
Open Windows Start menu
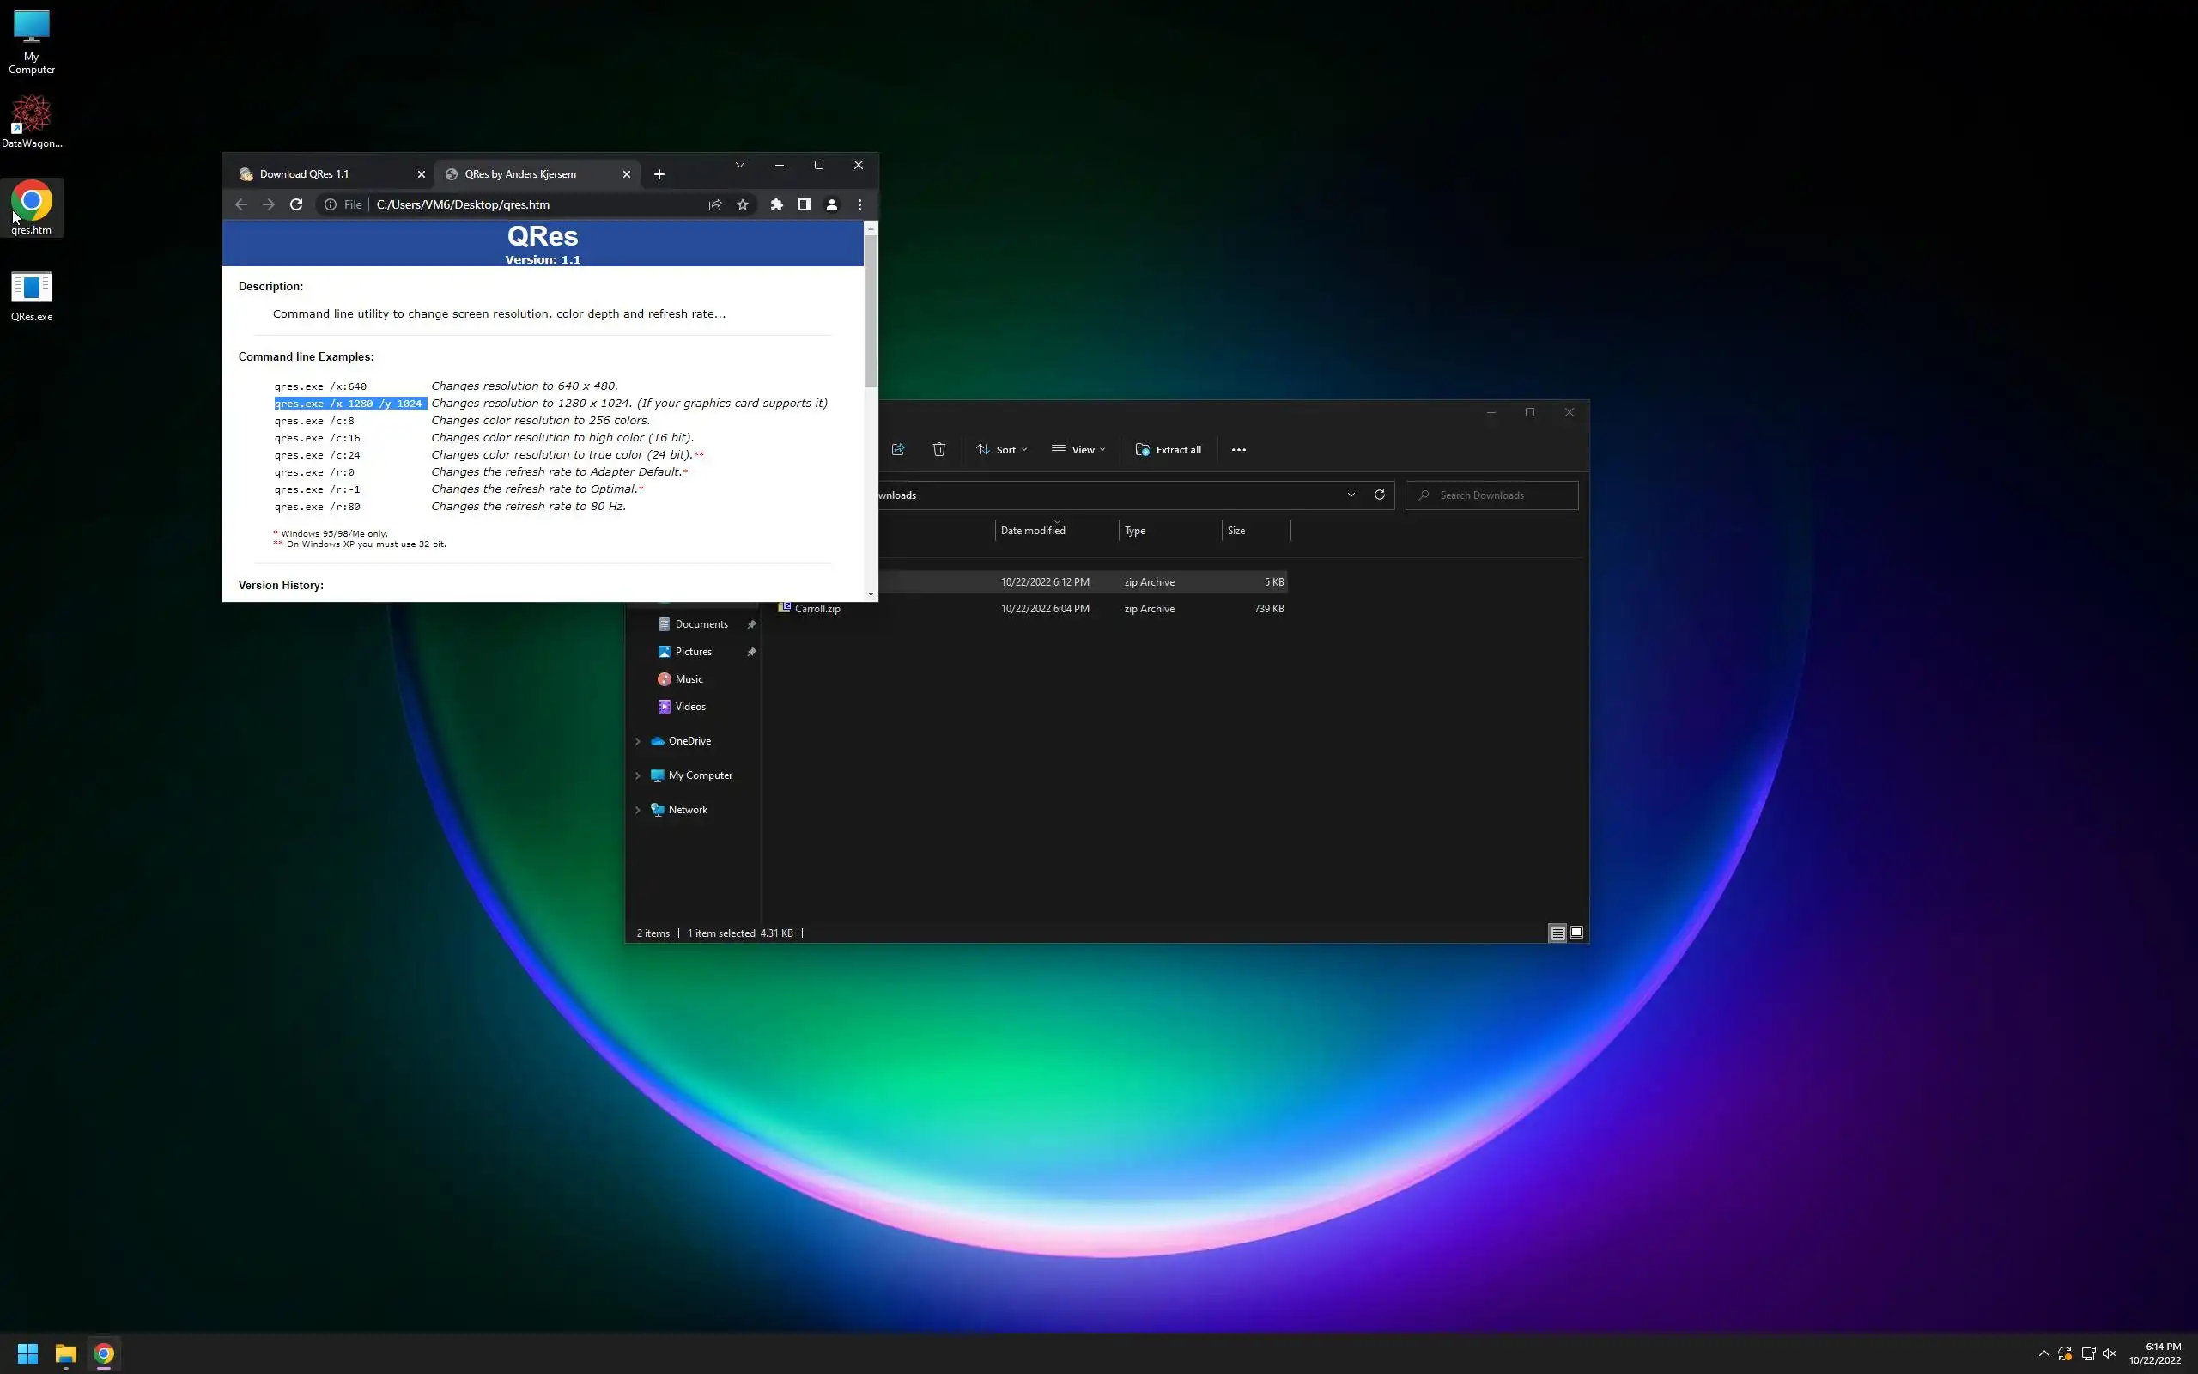point(28,1354)
